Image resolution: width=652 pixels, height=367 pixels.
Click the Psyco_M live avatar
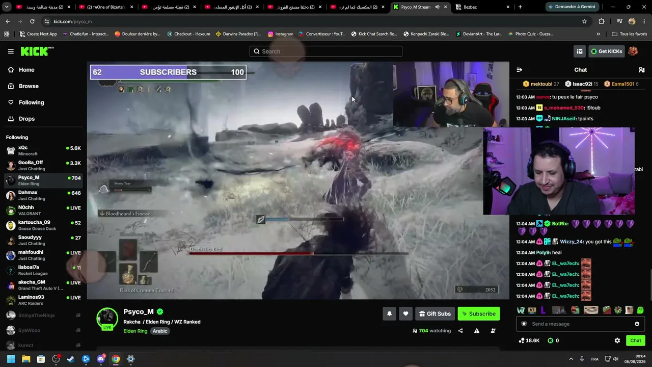click(x=107, y=319)
